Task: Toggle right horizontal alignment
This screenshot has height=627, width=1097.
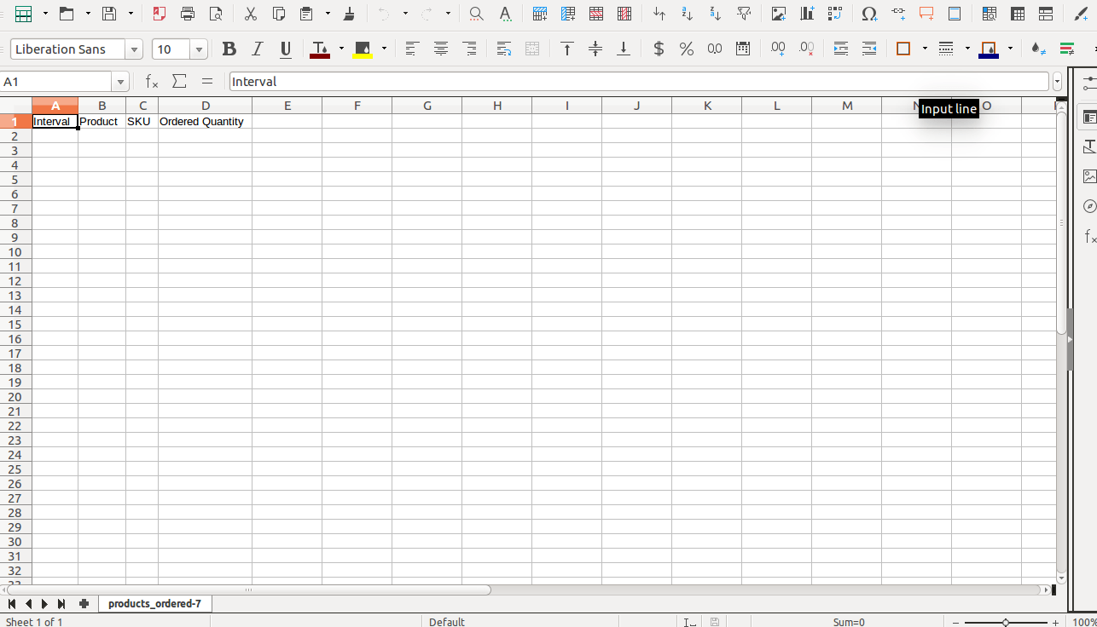Action: coord(469,49)
